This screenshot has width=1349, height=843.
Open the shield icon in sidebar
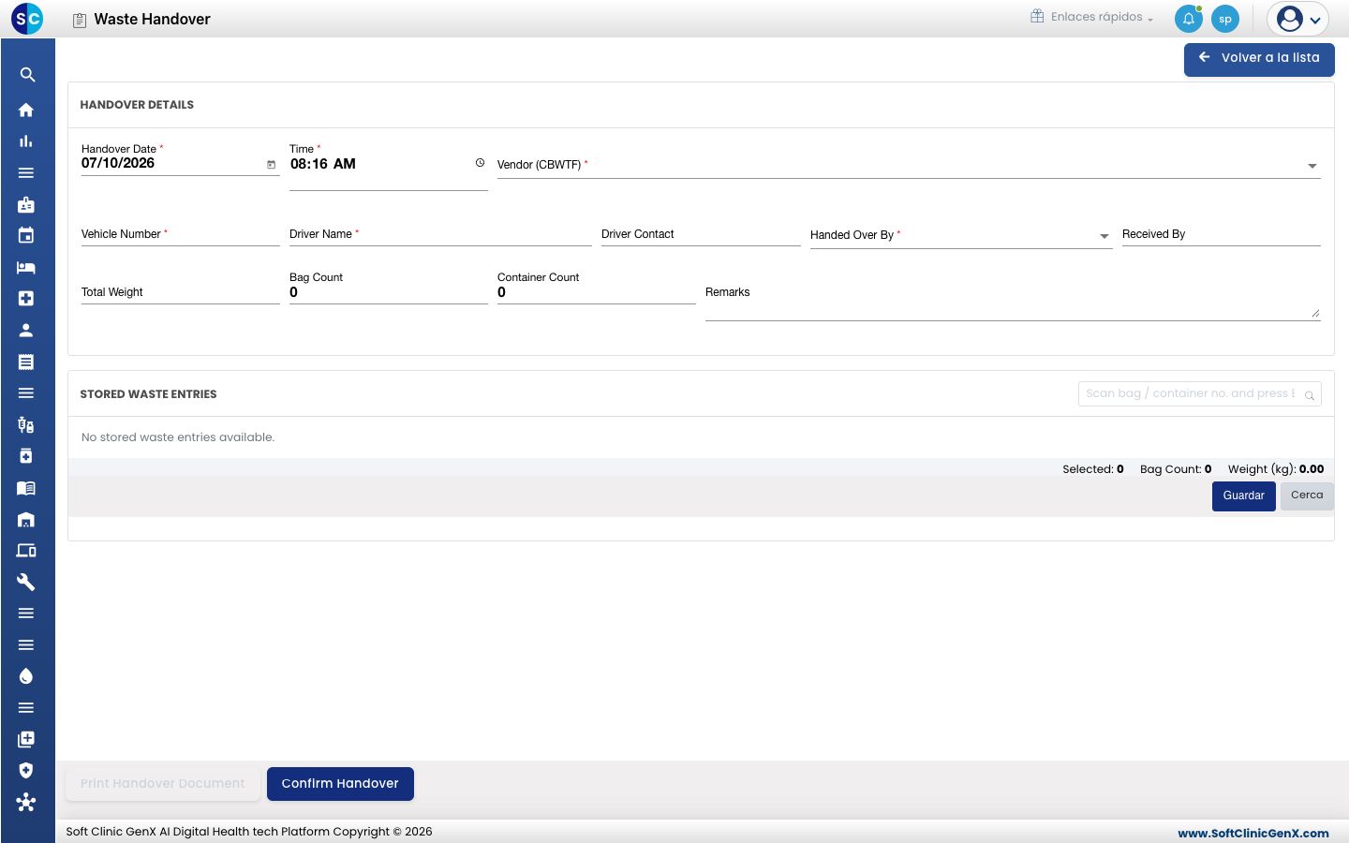26,770
